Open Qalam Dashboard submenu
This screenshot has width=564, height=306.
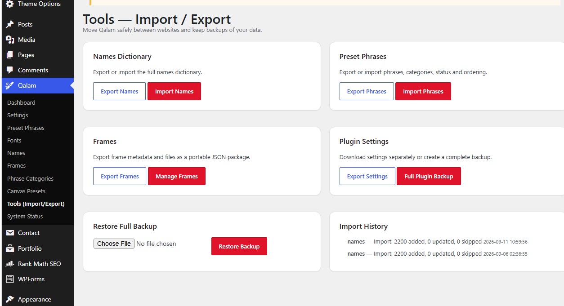coord(21,102)
